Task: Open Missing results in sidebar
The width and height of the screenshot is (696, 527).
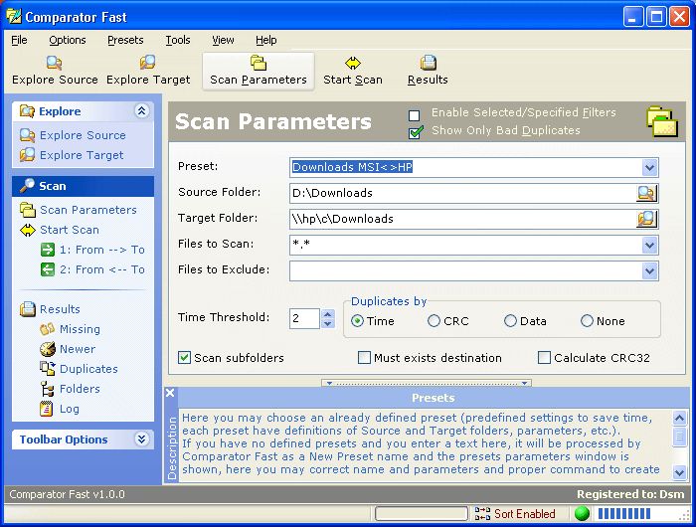Action: tap(79, 329)
